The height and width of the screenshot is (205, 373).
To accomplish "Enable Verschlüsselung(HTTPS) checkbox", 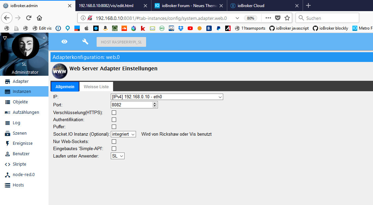I will coord(114,112).
